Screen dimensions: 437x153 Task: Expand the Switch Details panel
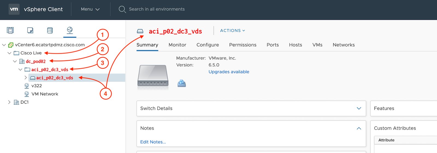[359, 108]
